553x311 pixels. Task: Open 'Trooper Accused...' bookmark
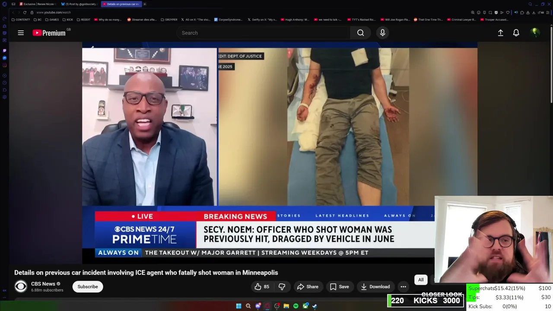pyautogui.click(x=493, y=19)
